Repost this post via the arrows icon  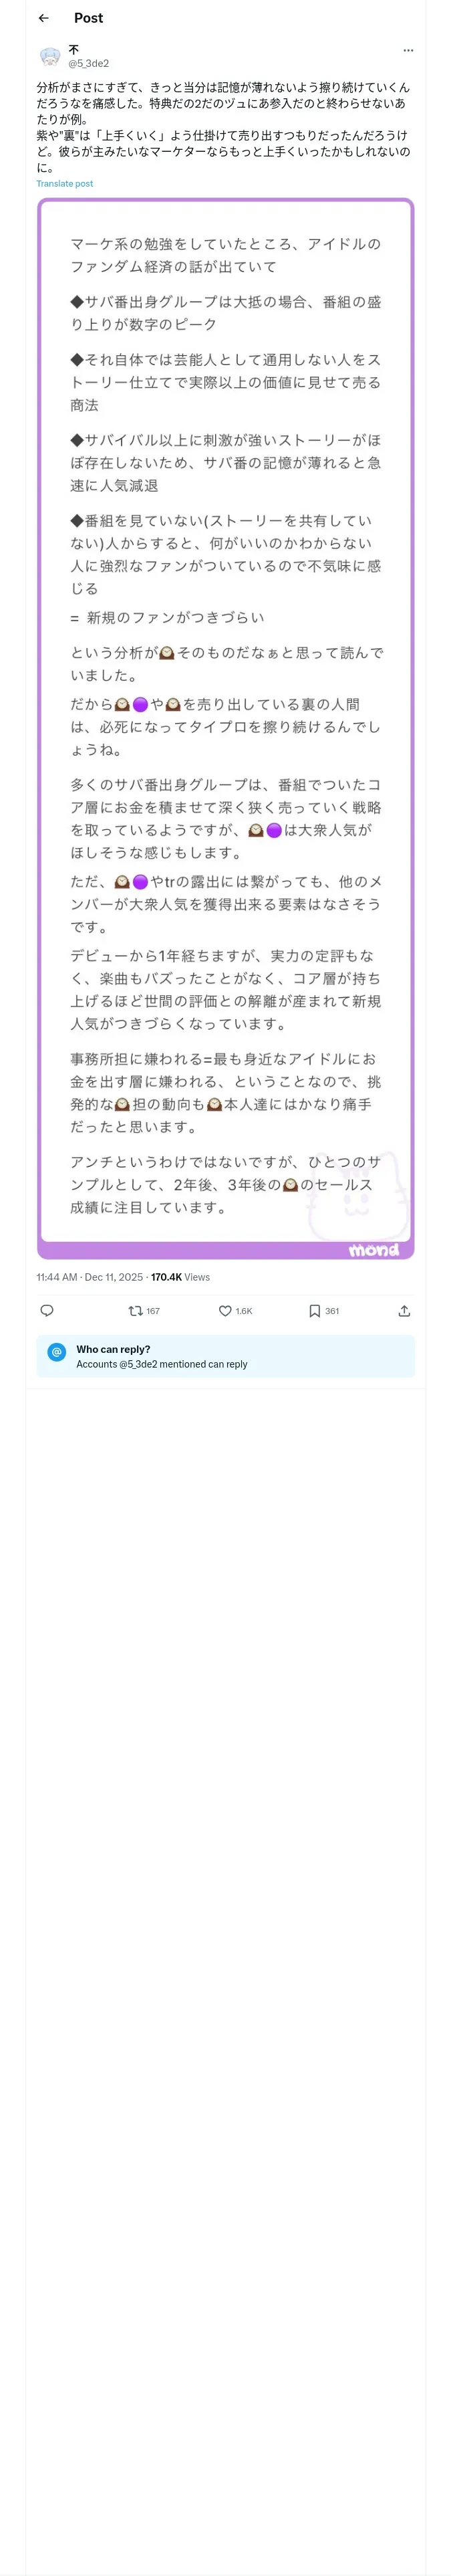click(135, 1310)
